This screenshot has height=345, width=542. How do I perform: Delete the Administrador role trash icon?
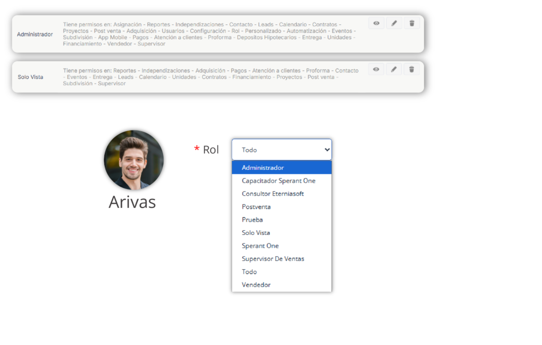tap(412, 23)
